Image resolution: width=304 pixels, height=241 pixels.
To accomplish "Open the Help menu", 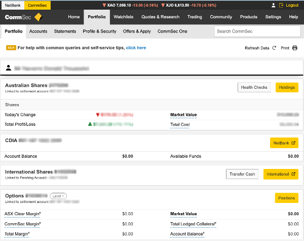I will (x=293, y=17).
